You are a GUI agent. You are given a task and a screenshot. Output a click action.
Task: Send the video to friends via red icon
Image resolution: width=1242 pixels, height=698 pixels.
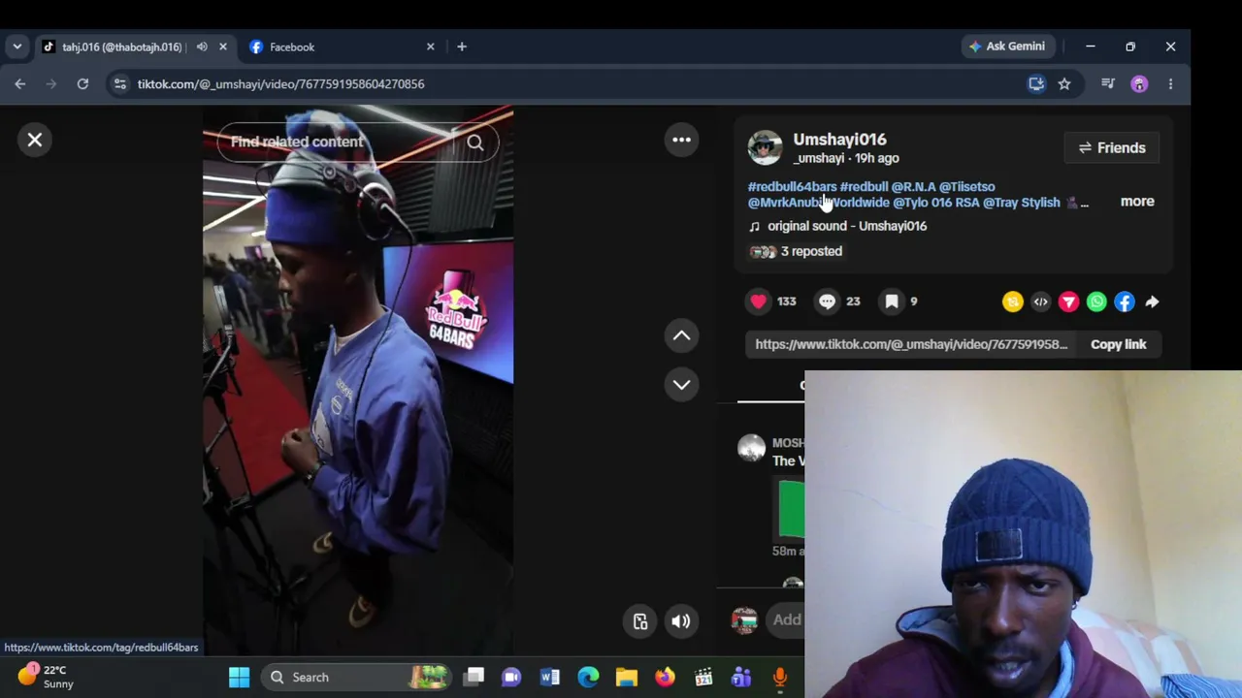1068,301
